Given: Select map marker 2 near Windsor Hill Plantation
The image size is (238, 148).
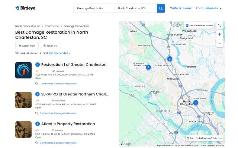Looking at the screenshot, I should click(148, 67).
